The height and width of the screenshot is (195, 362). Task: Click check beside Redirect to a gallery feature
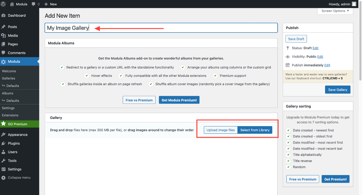point(62,67)
